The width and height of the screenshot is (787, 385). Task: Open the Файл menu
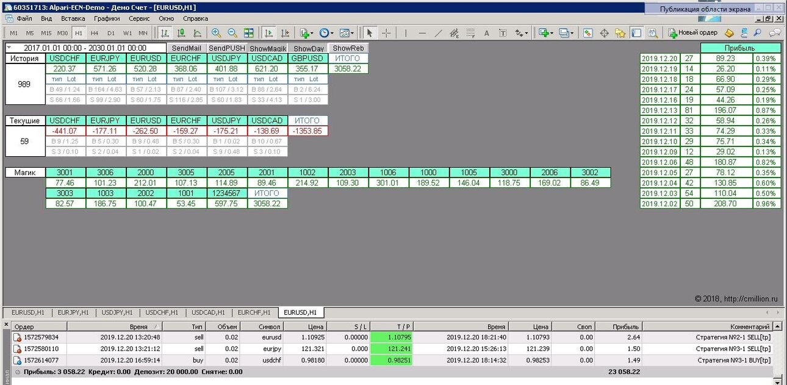pyautogui.click(x=24, y=18)
